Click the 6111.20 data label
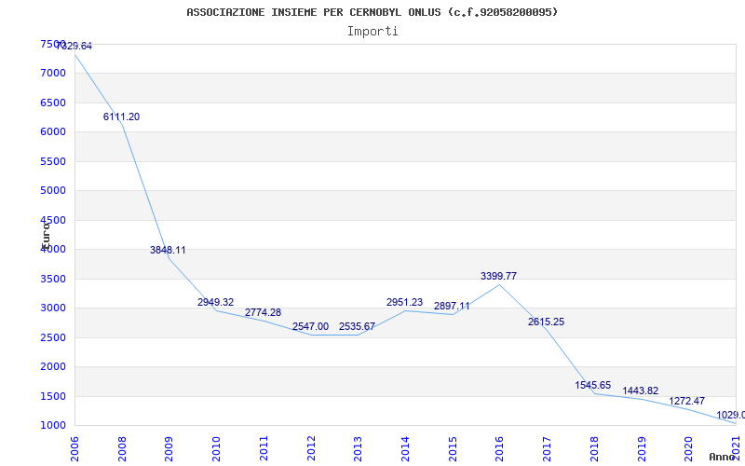745x466 pixels. [122, 117]
